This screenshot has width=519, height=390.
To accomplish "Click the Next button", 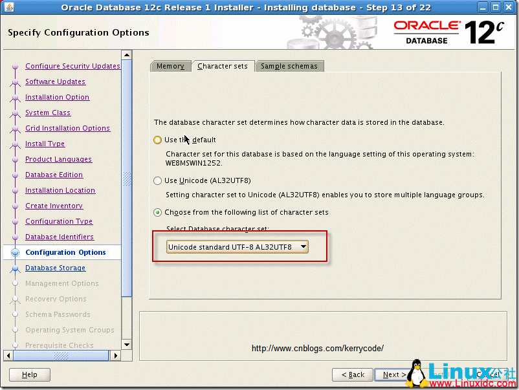I will pos(394,374).
